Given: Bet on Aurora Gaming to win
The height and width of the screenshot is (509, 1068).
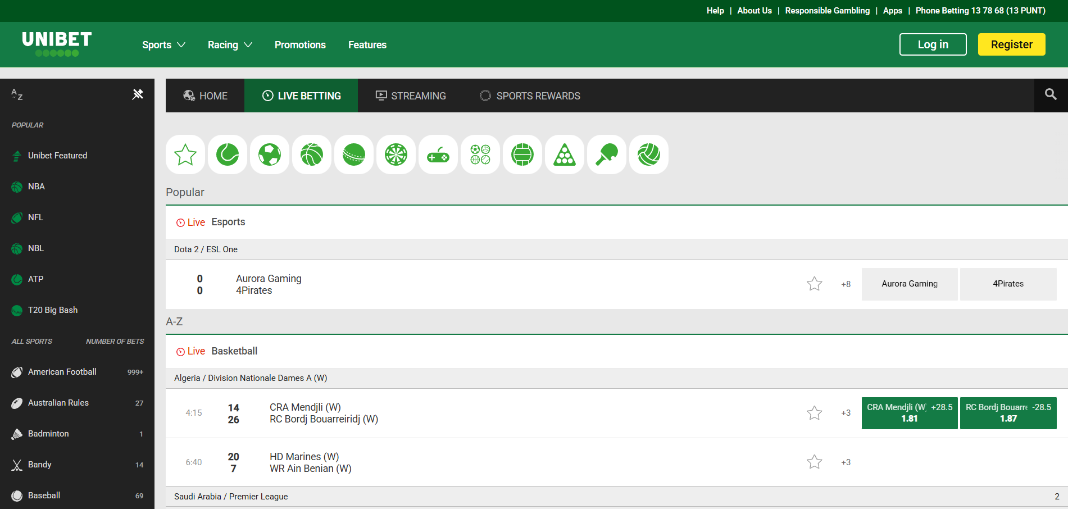Looking at the screenshot, I should click(x=910, y=284).
